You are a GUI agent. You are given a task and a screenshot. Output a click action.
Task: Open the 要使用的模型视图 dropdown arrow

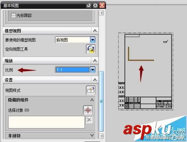(x=93, y=40)
